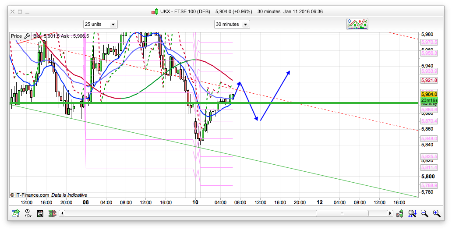Click candlestick icon left of zoom tools
The image size is (452, 230).
click(x=400, y=213)
